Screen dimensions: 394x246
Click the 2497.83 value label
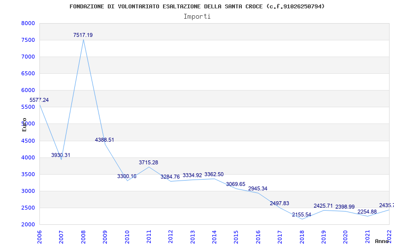click(x=279, y=203)
